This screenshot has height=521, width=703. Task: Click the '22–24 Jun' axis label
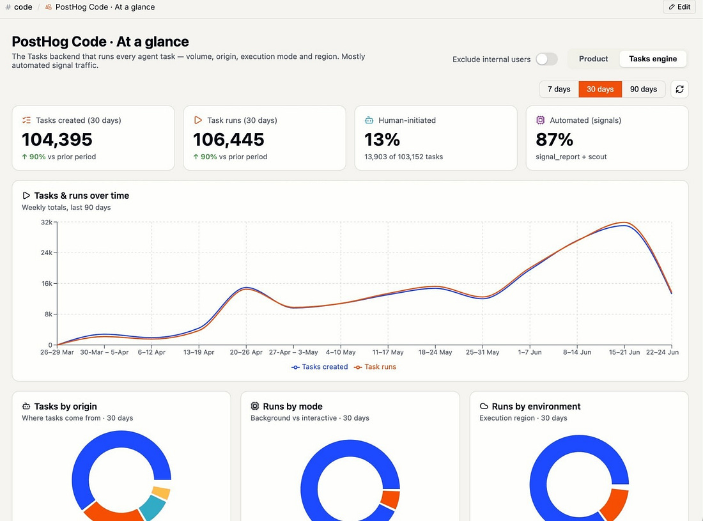[662, 352]
